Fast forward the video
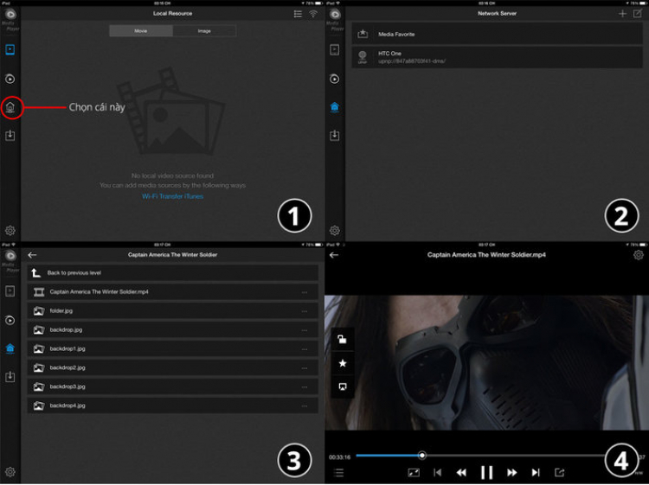649x485 pixels. coord(511,472)
